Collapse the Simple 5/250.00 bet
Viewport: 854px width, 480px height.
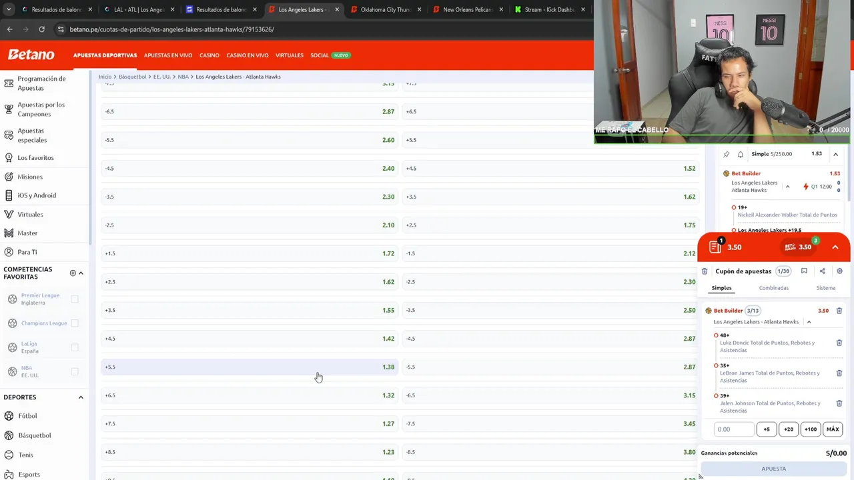tap(835, 154)
